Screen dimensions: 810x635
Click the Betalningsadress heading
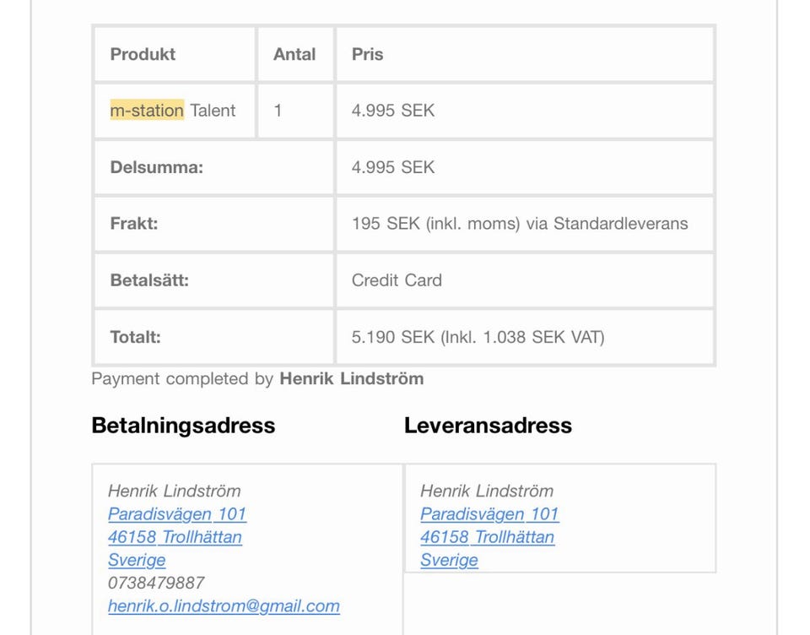pos(183,426)
